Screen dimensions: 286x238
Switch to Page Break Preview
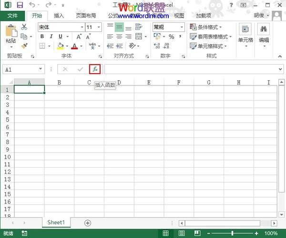pos(197,233)
